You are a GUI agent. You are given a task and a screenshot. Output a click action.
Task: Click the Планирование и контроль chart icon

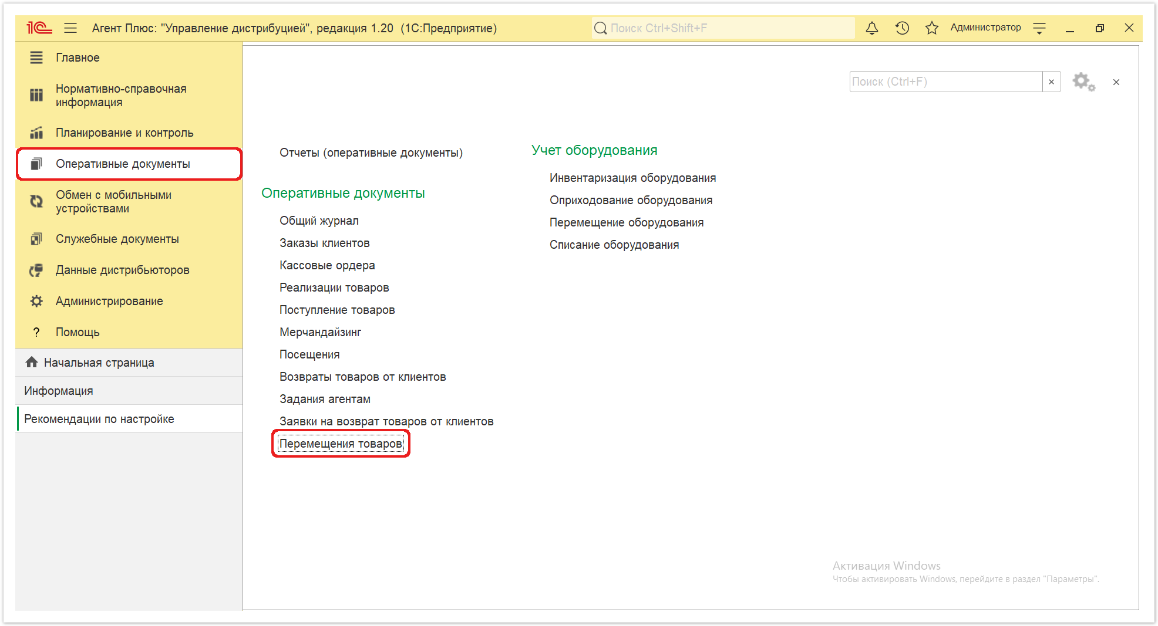click(x=36, y=133)
